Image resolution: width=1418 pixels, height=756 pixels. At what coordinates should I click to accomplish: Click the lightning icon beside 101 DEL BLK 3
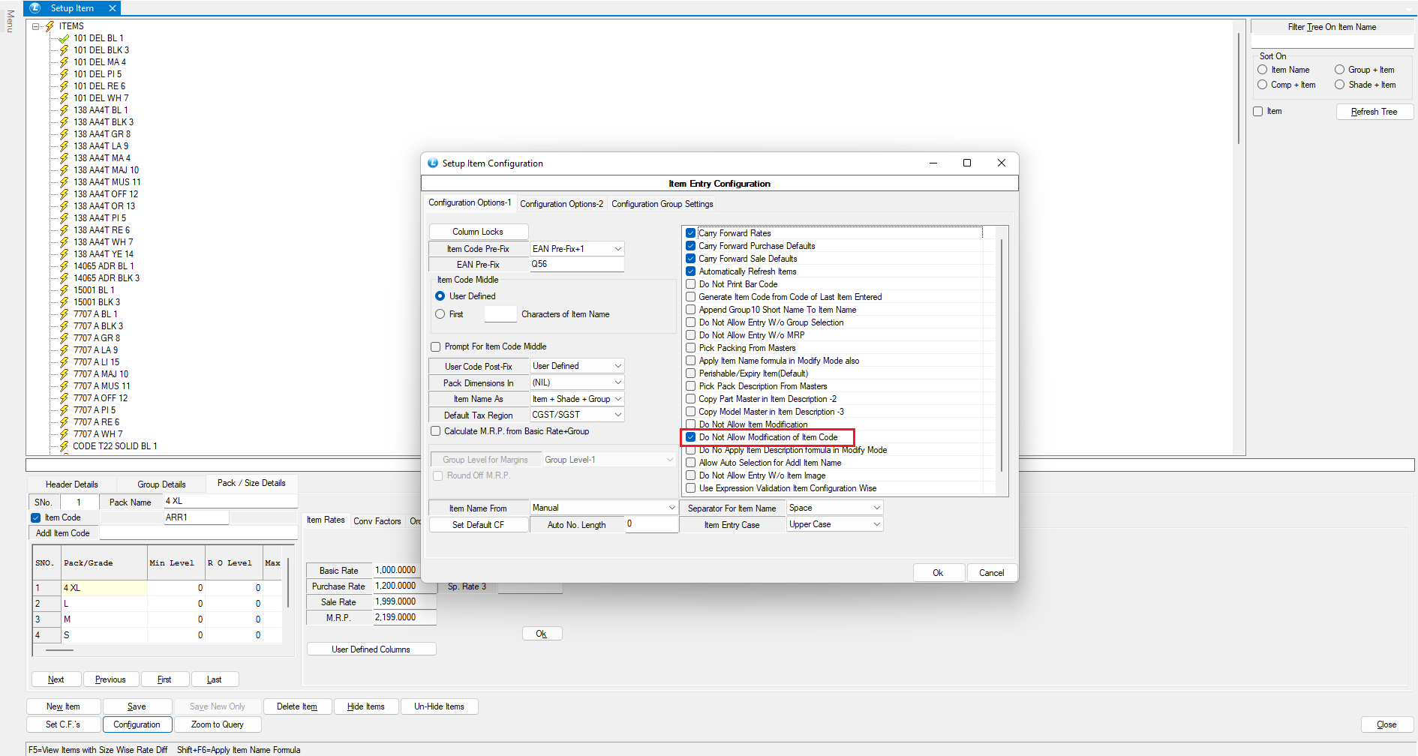[64, 50]
